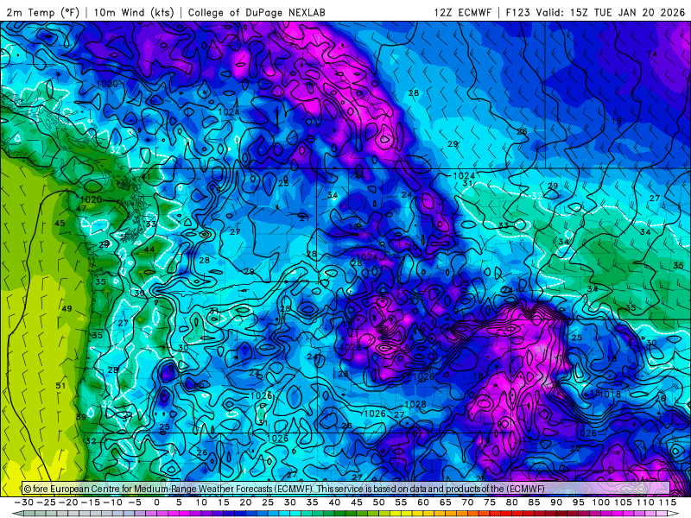Click the '60' label on the color legend
This screenshot has width=691, height=518.
click(423, 502)
